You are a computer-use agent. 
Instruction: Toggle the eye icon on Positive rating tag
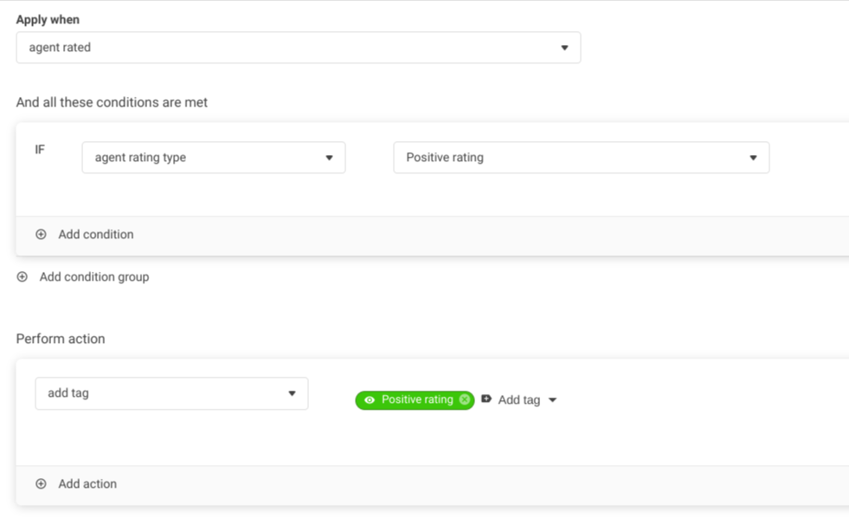(370, 400)
